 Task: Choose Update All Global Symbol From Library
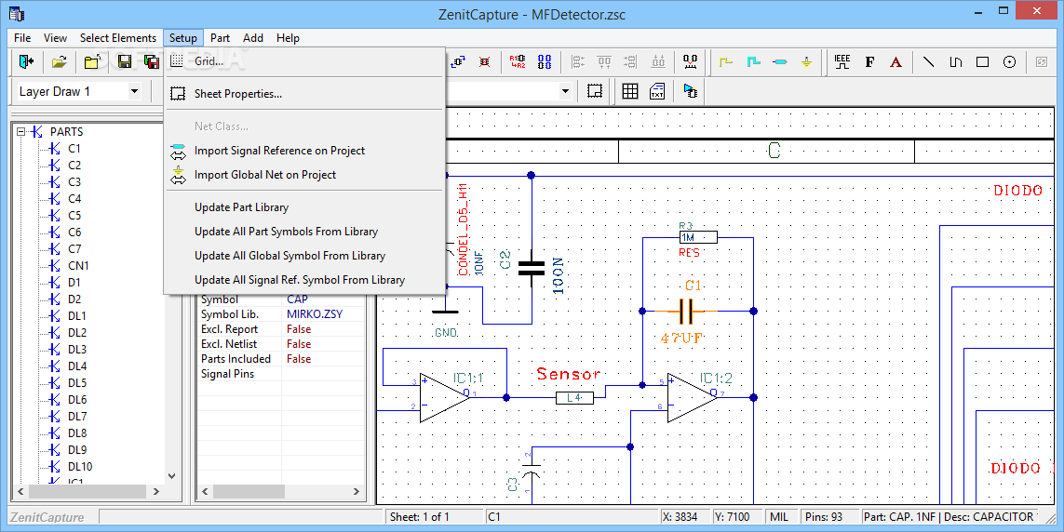304,256
